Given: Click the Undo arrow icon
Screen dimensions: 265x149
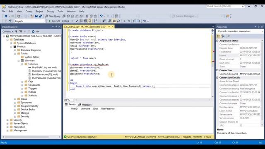Looking at the screenshot, I should (x=101, y=16).
